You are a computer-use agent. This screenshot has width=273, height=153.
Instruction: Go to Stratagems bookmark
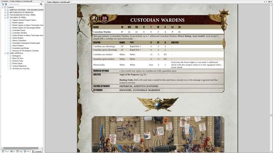17,56
